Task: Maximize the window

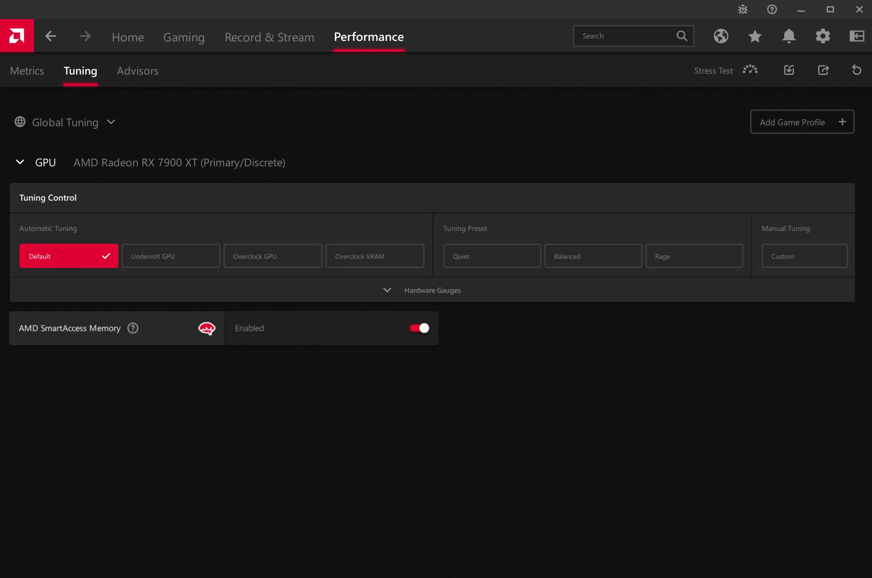Action: [x=830, y=9]
